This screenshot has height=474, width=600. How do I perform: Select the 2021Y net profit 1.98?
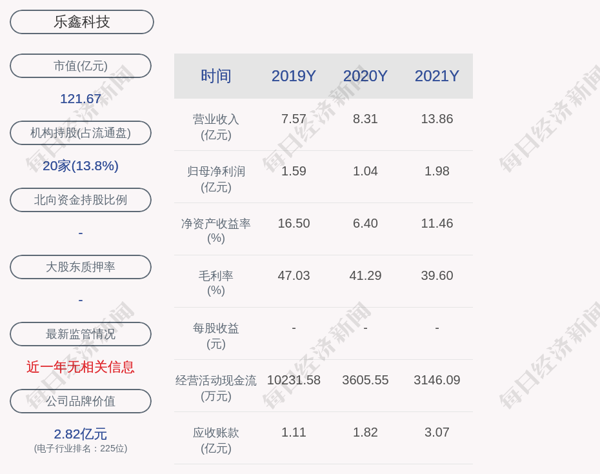click(437, 171)
